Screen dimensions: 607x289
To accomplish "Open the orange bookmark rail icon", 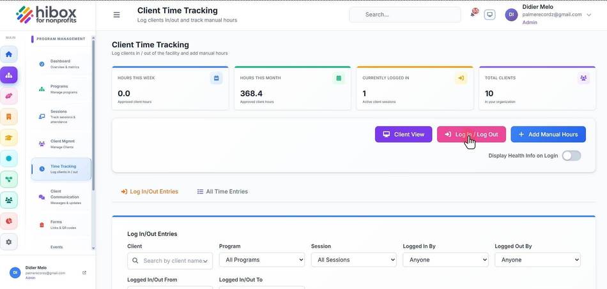I will pos(9,117).
